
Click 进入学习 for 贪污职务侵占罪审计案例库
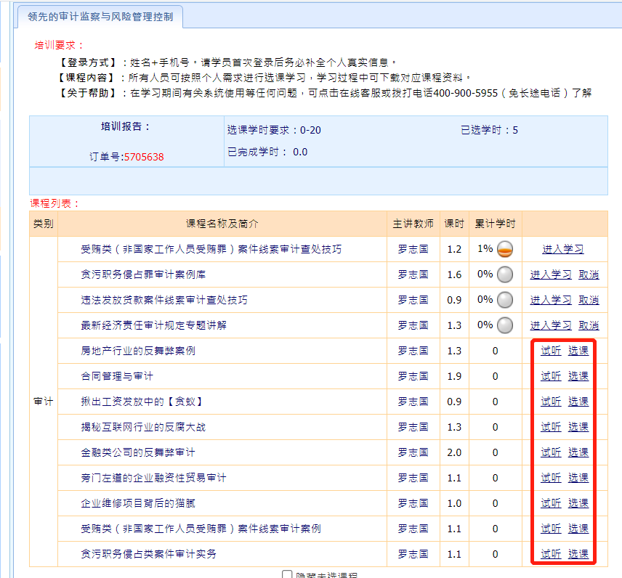(551, 274)
